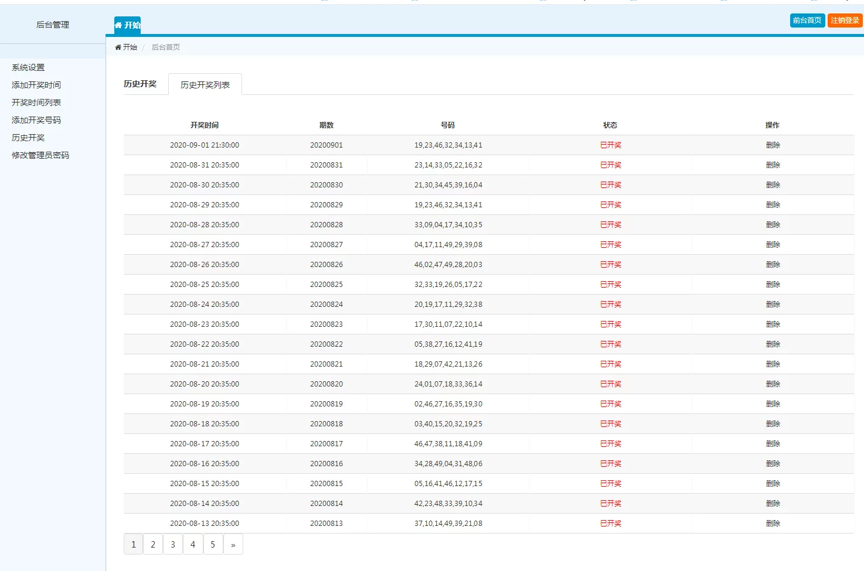Click the 注销登录 button
The image size is (864, 571).
point(845,20)
